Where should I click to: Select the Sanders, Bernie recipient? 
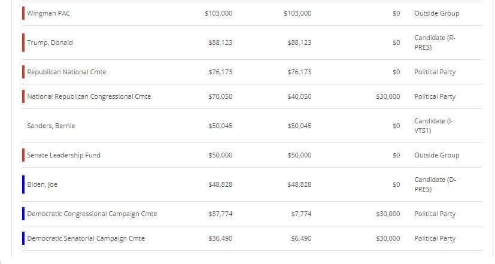[51, 126]
